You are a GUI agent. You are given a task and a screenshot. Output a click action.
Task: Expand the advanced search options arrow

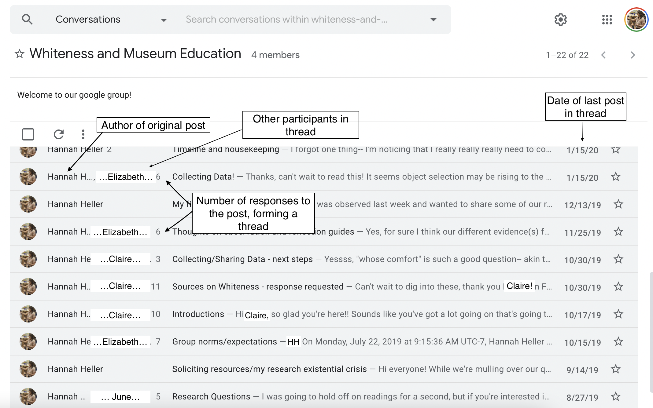click(x=433, y=20)
